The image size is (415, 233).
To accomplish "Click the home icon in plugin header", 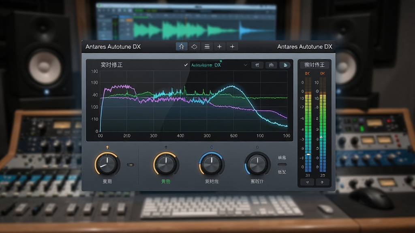I will click(x=182, y=47).
